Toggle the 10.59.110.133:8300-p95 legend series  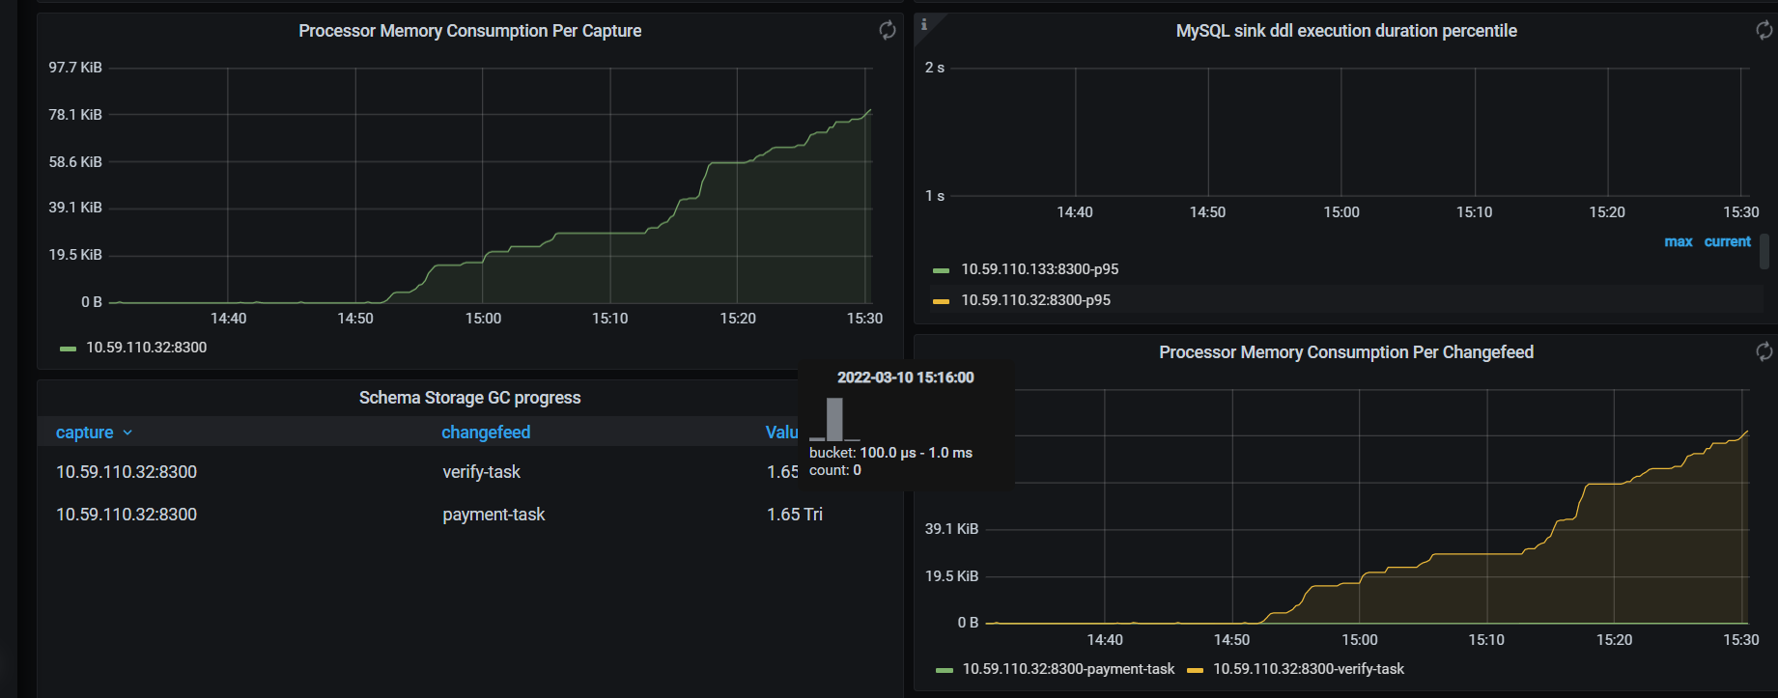(x=1039, y=269)
